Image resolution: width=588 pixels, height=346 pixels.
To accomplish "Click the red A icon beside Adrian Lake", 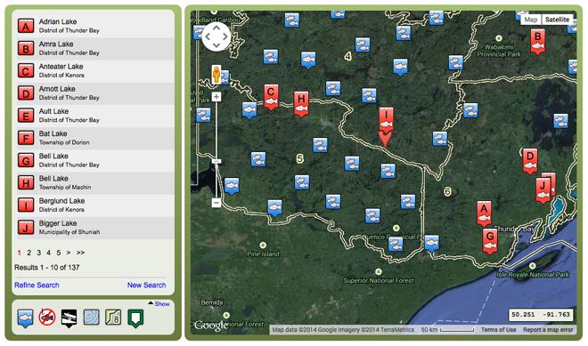I will 26,26.
